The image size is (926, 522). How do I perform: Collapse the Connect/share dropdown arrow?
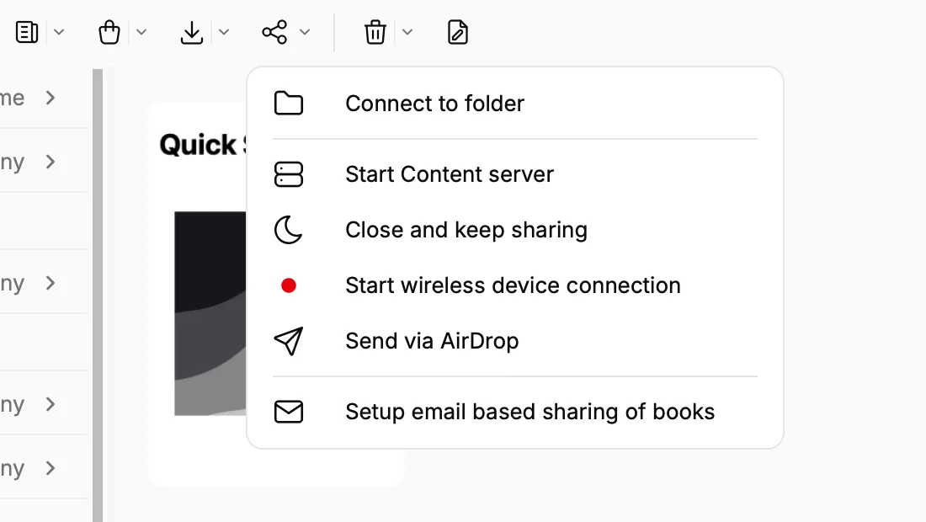305,32
